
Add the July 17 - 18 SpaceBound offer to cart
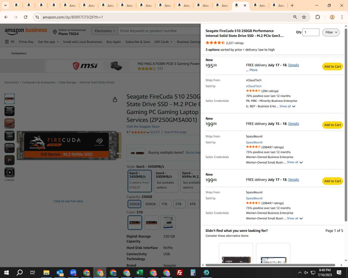point(333,181)
